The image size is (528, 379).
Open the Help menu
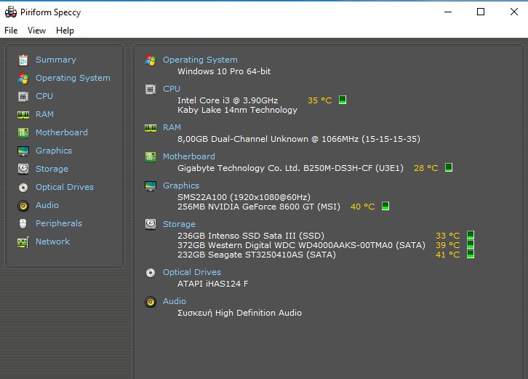(x=65, y=31)
